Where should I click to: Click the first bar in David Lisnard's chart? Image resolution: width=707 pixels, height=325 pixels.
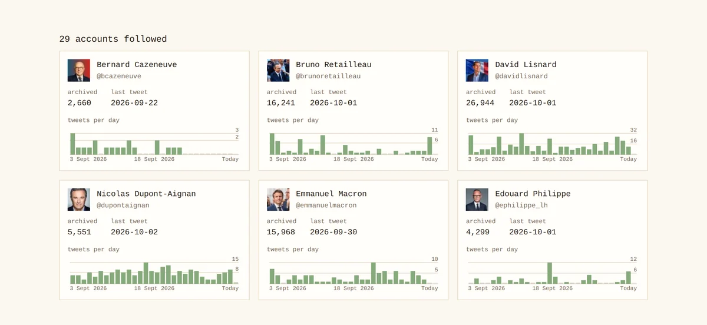(x=471, y=145)
